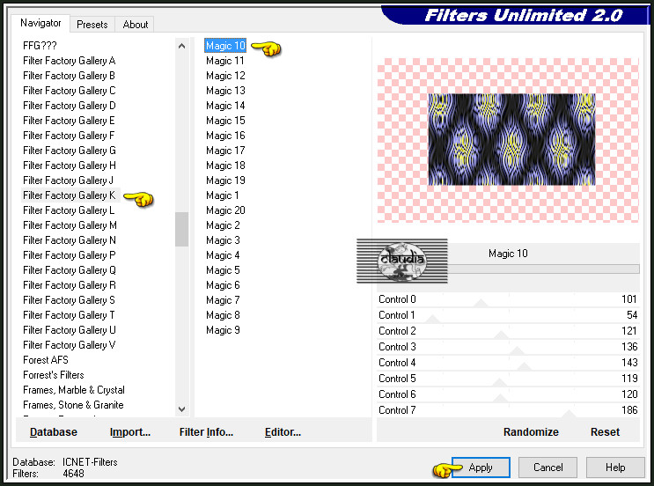
Task: Click the filter preview image
Action: [x=511, y=139]
